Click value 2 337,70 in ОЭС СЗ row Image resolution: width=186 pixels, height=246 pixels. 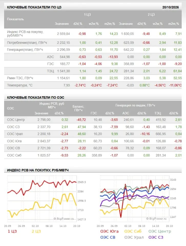tap(44, 127)
